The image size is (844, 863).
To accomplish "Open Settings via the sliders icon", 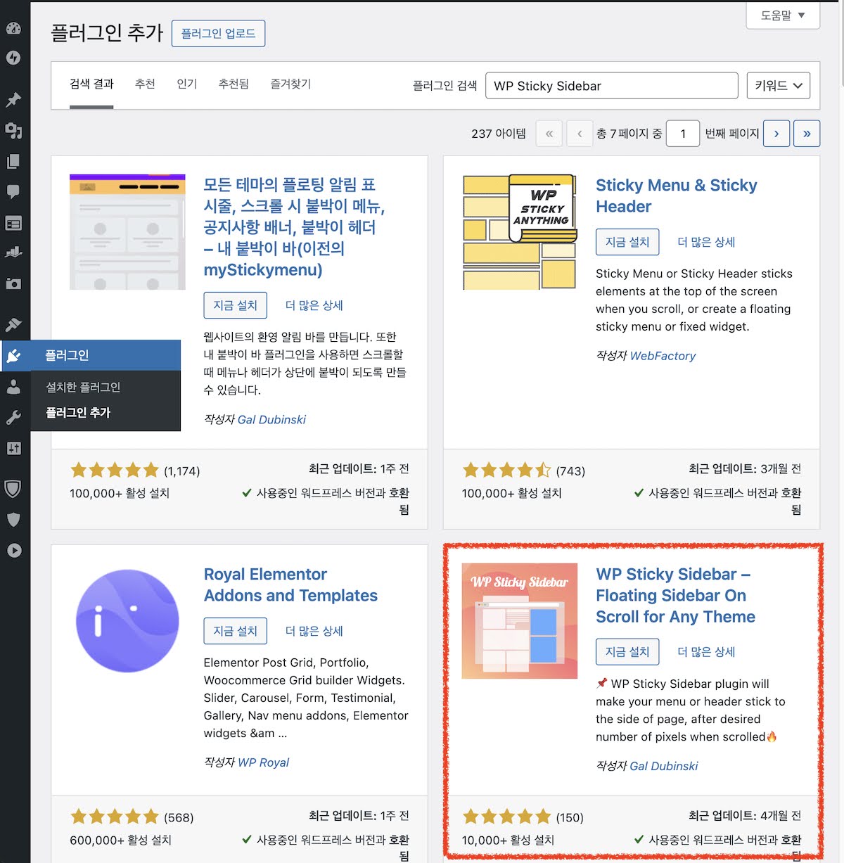I will coord(13,448).
